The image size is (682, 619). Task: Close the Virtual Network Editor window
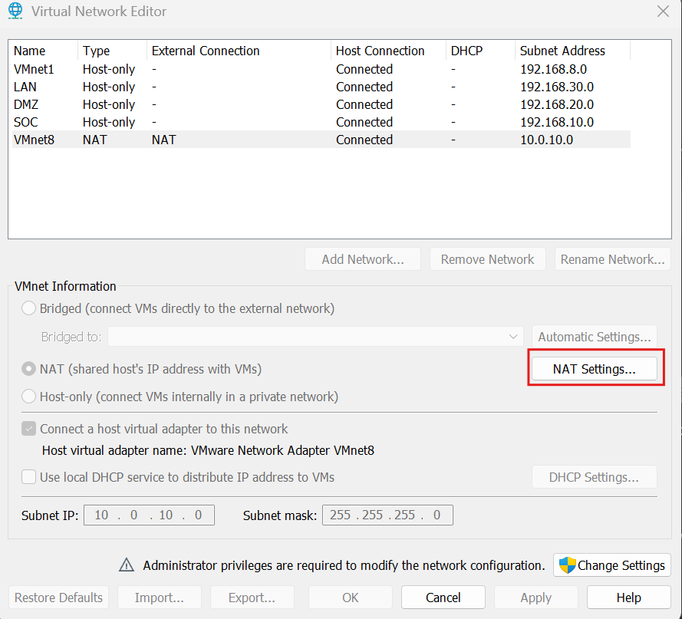click(663, 12)
